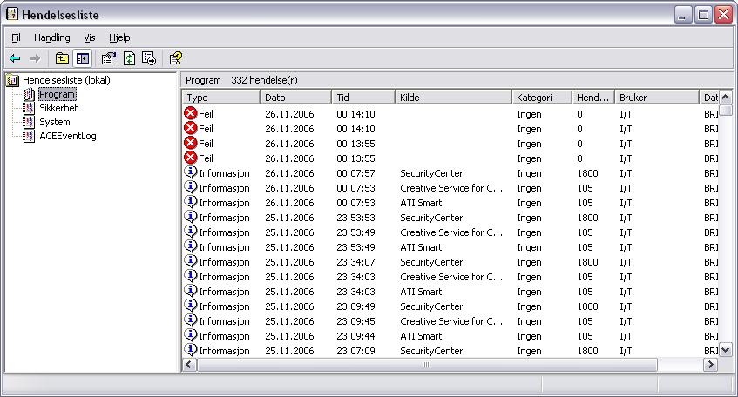Screen dimensions: 738x397
Task: Sort by the Hend... column header
Action: pos(593,98)
